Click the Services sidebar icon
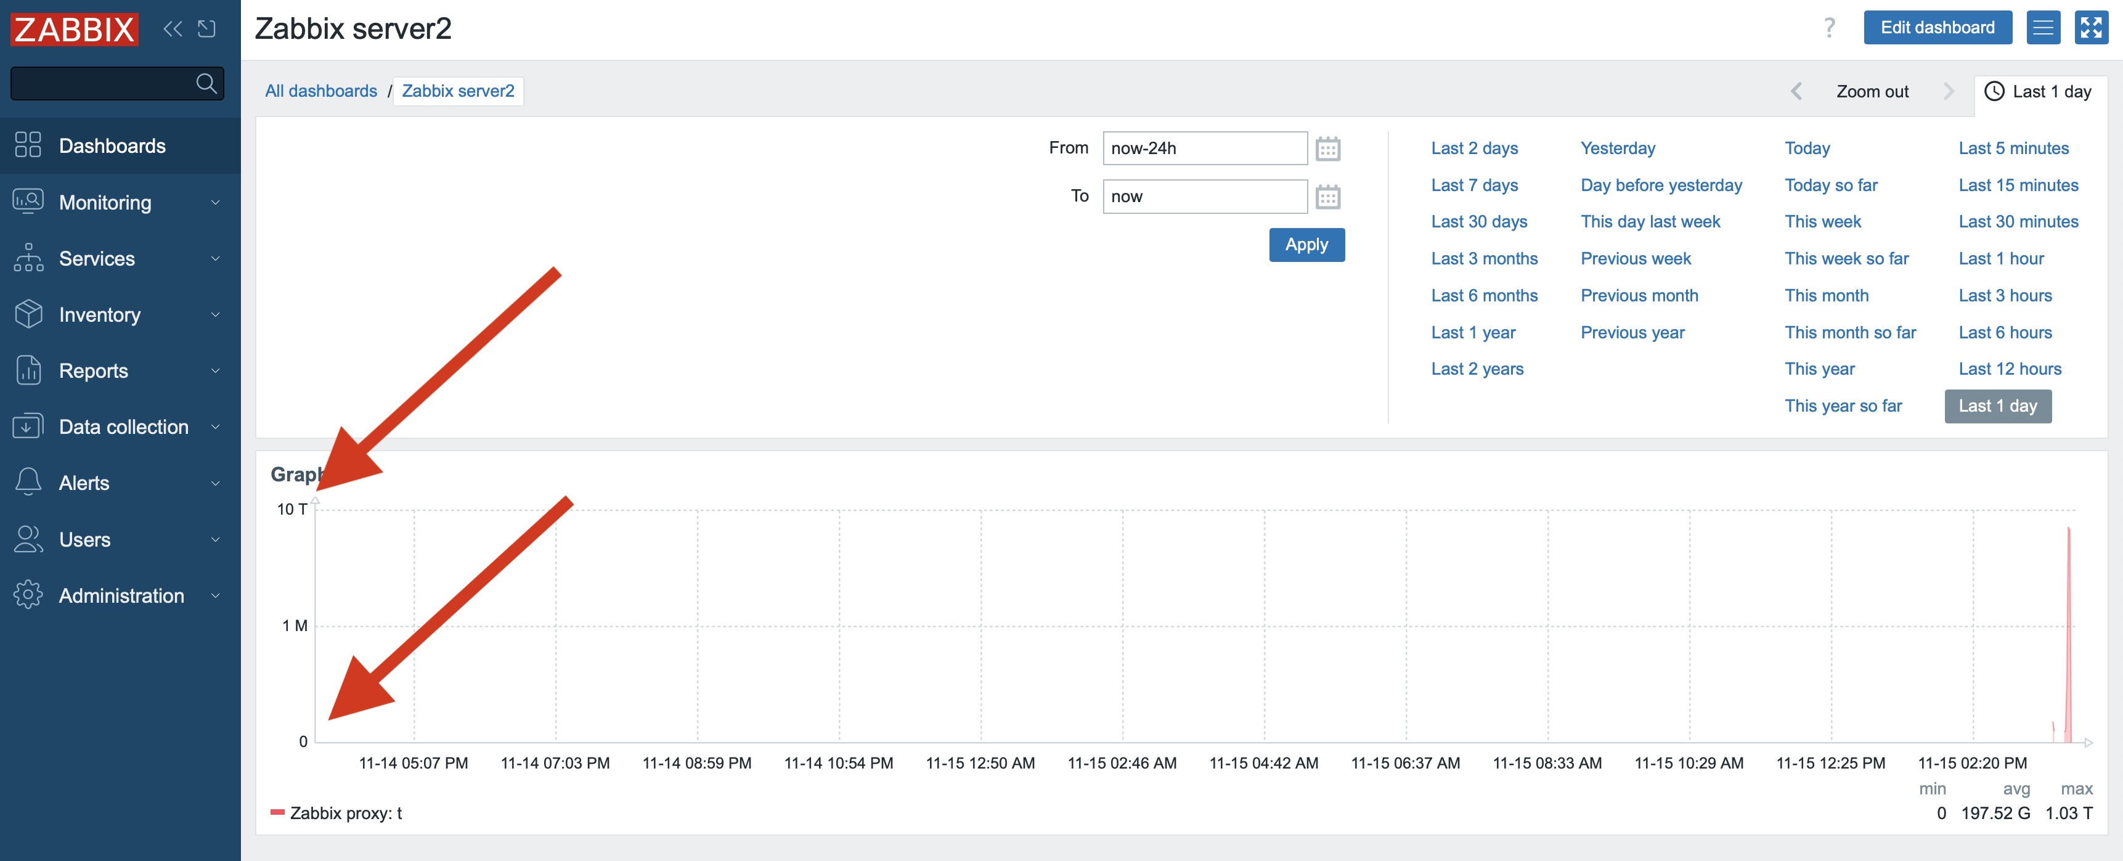Image resolution: width=2123 pixels, height=861 pixels. click(x=28, y=258)
